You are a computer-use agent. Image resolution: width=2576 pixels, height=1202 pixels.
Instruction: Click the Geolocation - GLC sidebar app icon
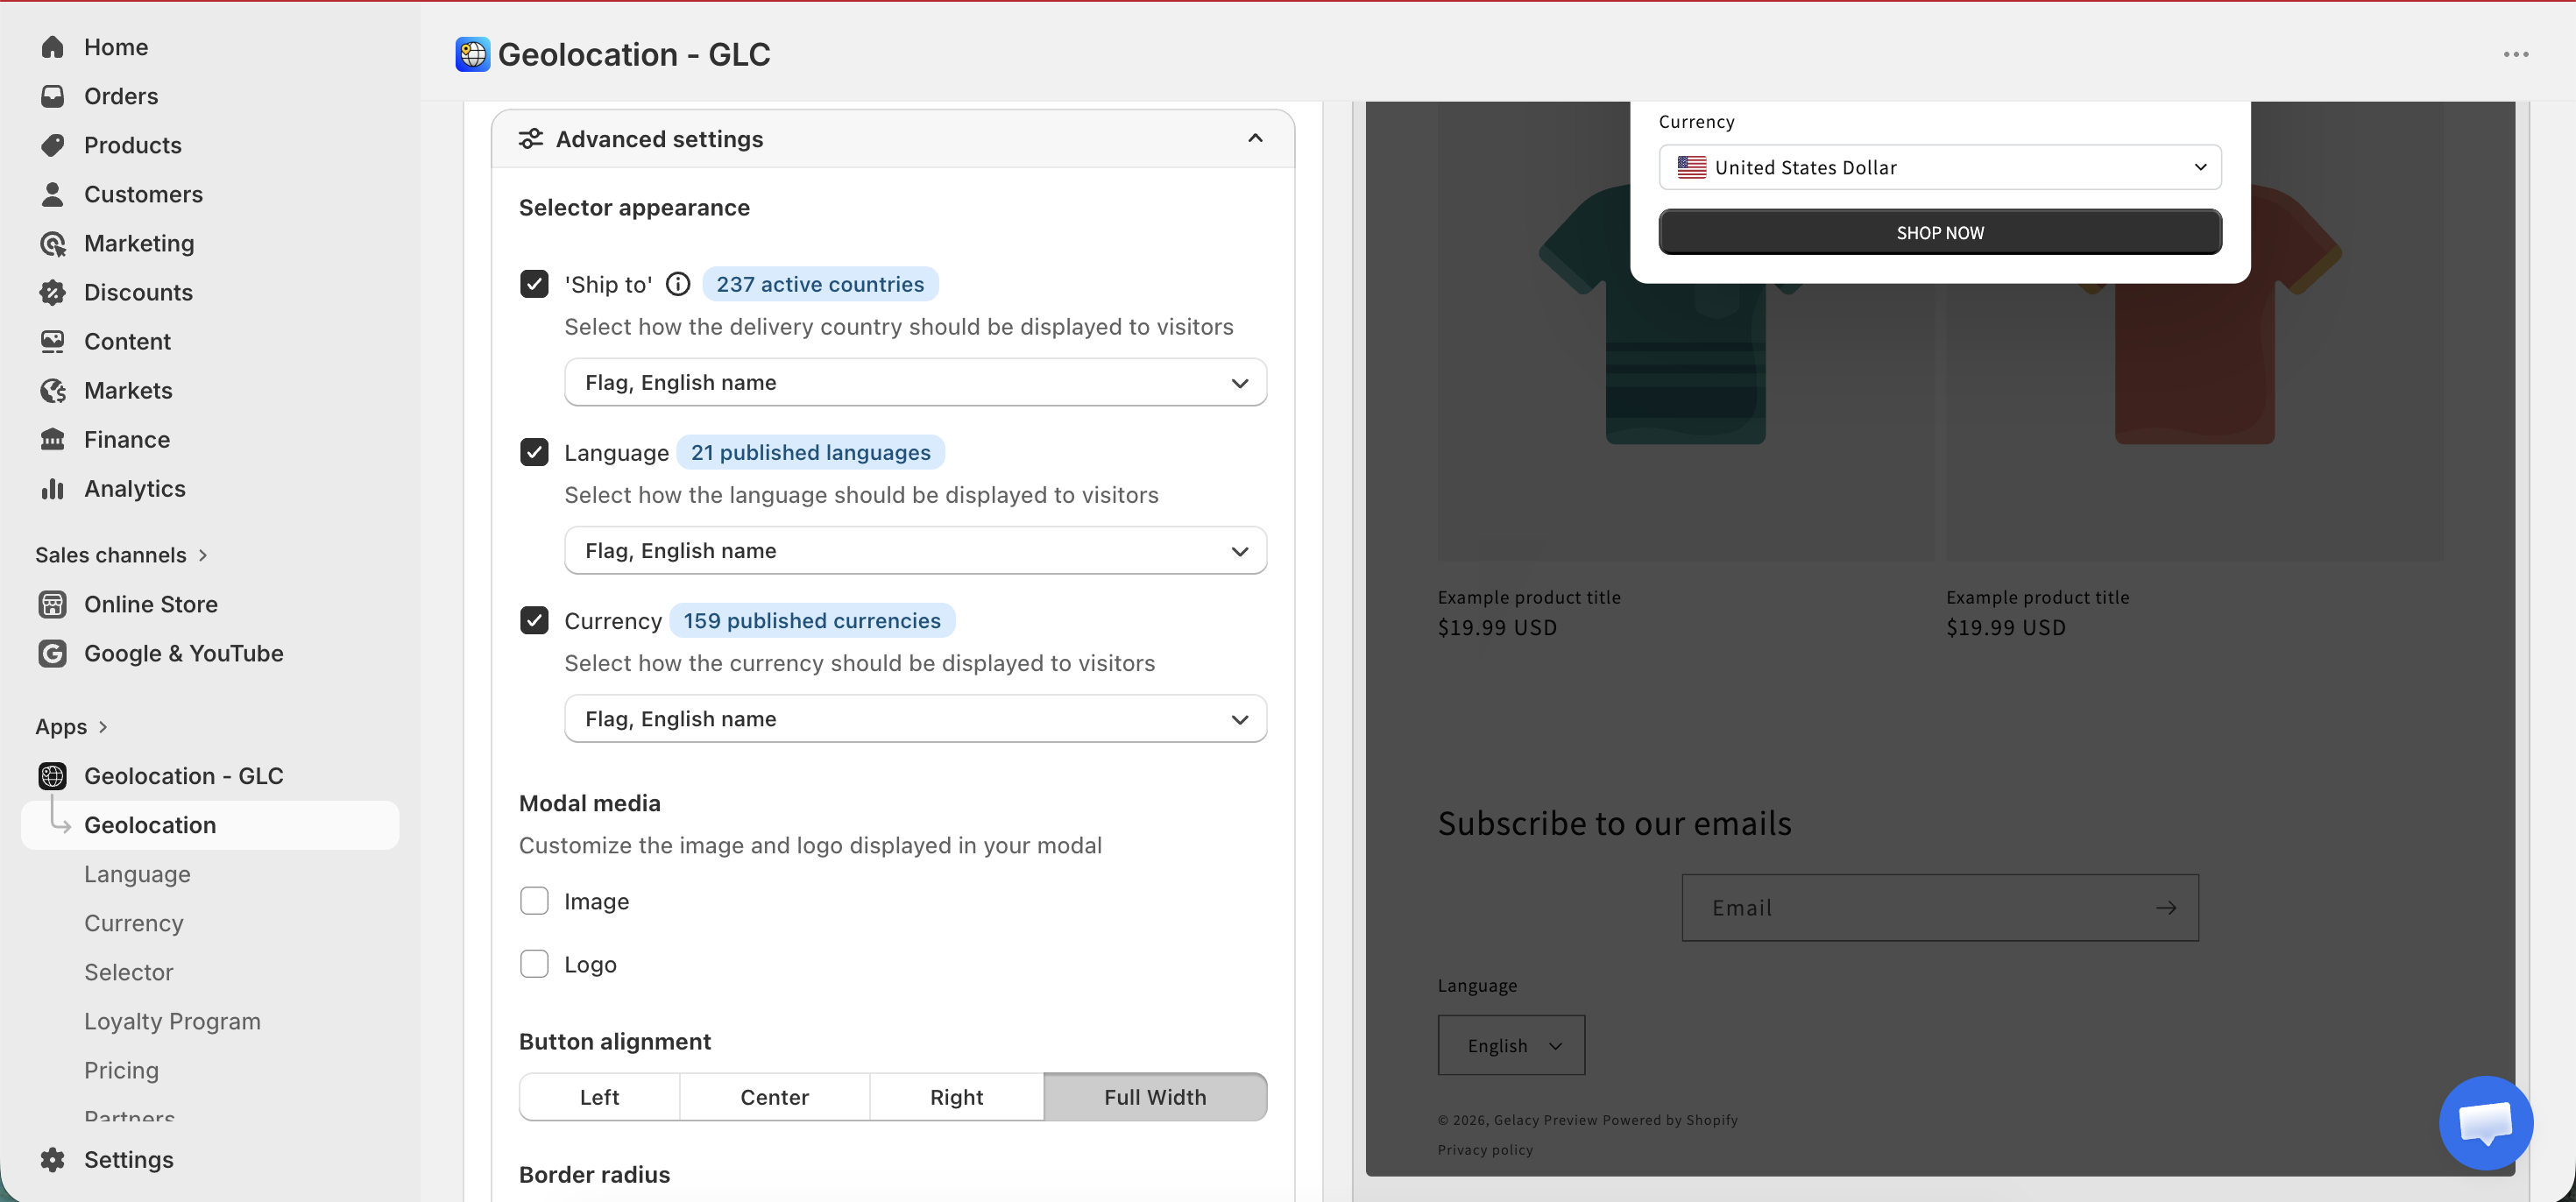[x=52, y=775]
